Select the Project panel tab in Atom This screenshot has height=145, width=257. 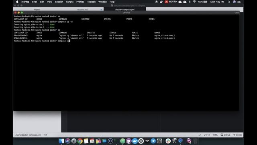coord(37,9)
